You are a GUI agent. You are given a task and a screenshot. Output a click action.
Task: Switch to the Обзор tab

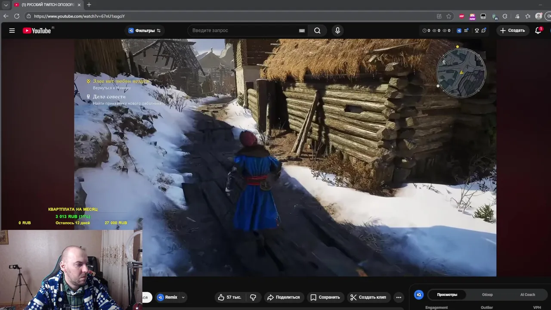[x=487, y=294]
